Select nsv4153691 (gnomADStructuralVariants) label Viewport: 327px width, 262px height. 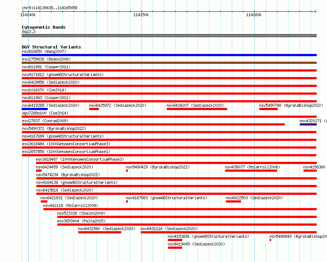(208, 236)
